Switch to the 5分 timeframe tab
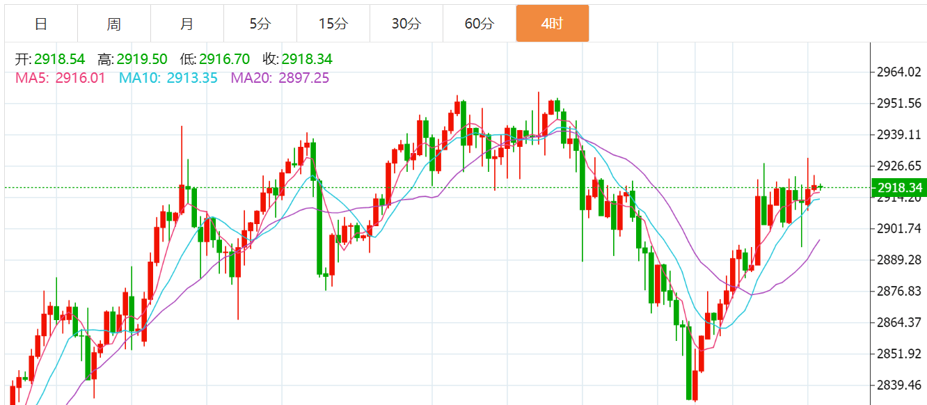This screenshot has width=927, height=405. [x=260, y=24]
